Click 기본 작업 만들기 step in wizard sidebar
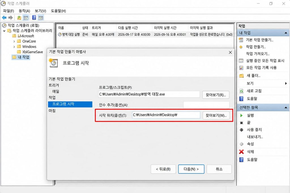 pos(62,79)
